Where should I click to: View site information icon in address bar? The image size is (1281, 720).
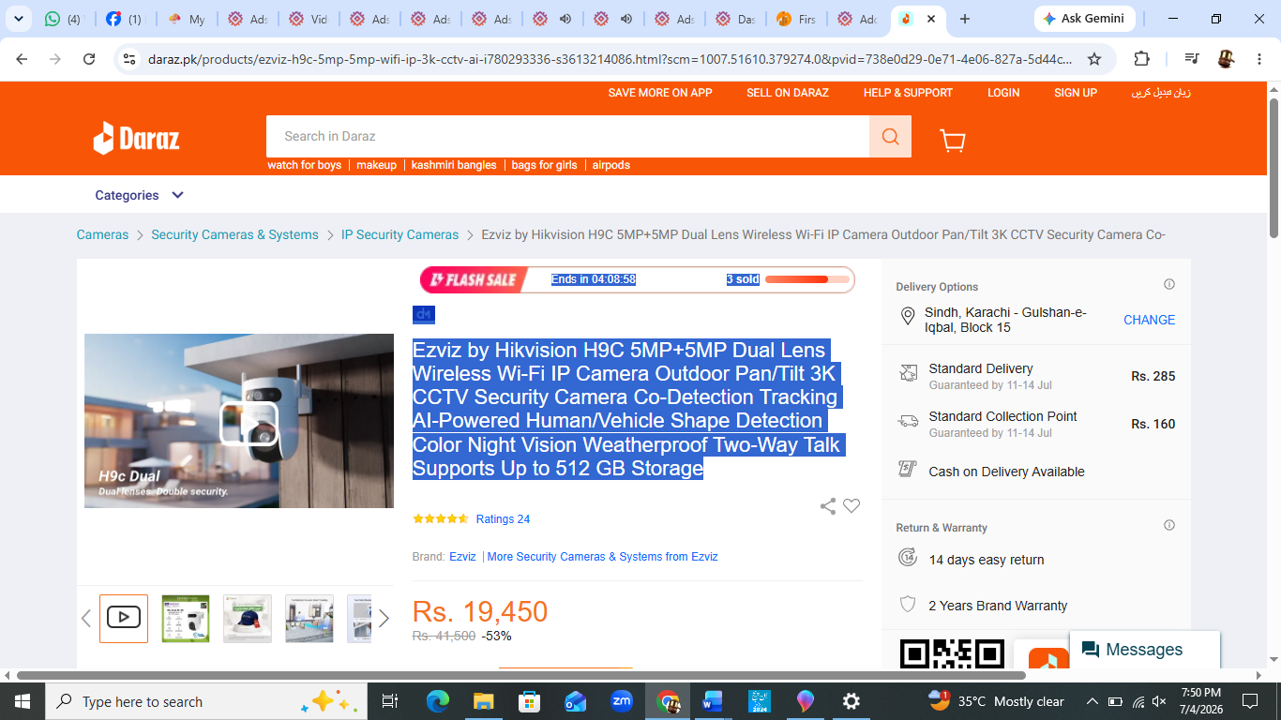pos(129,59)
